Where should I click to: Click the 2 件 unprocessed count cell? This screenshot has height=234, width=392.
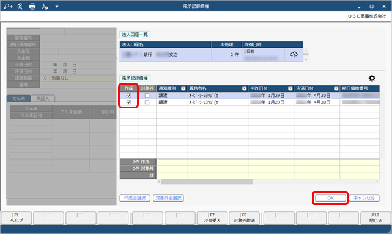(x=226, y=55)
